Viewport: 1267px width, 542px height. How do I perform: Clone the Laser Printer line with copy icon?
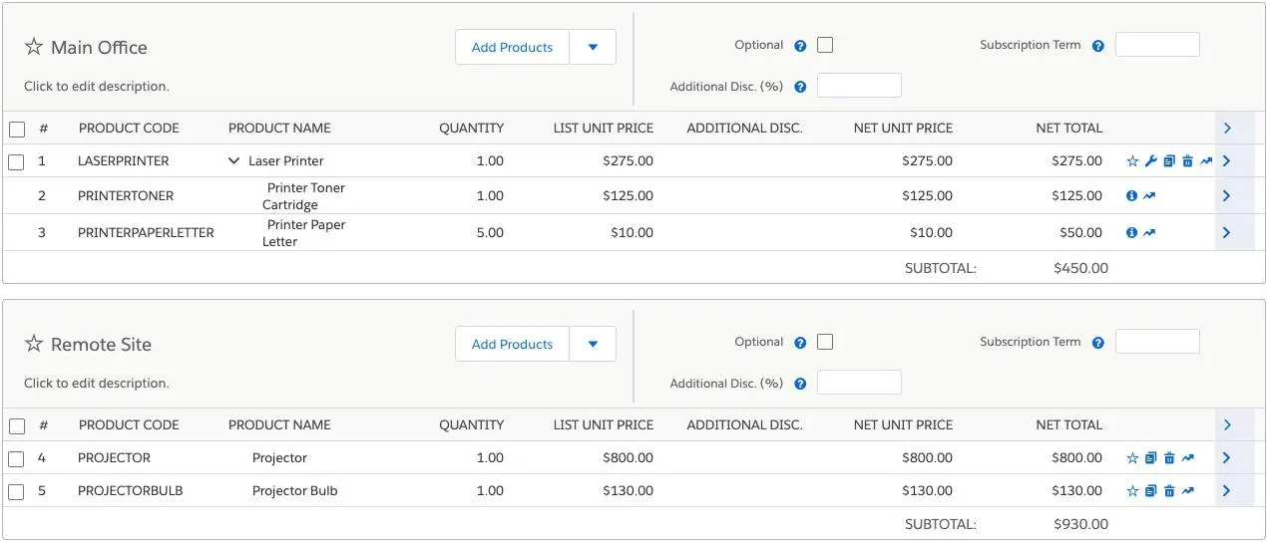1169,161
